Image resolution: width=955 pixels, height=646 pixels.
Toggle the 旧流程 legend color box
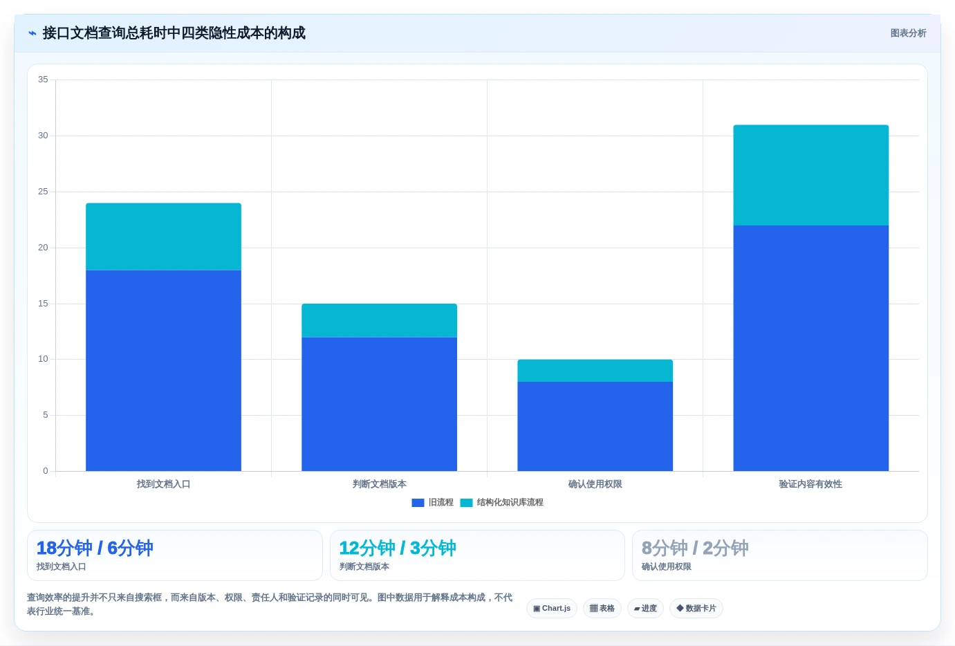point(418,503)
